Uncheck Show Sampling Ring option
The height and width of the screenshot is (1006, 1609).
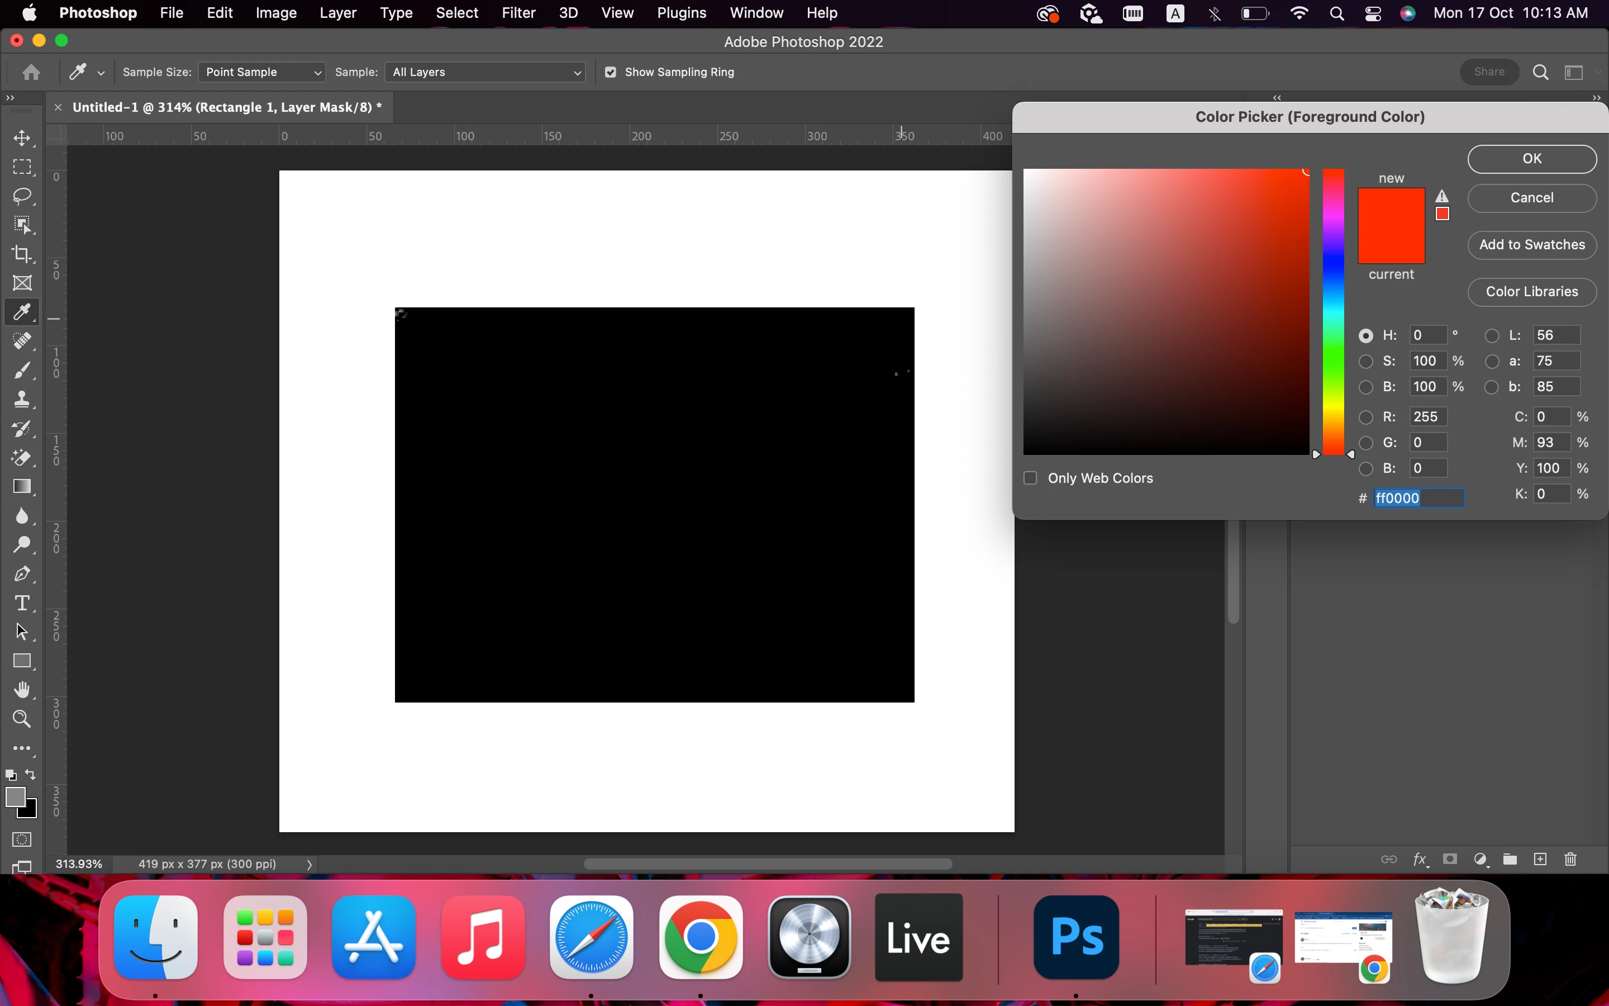[x=610, y=72]
